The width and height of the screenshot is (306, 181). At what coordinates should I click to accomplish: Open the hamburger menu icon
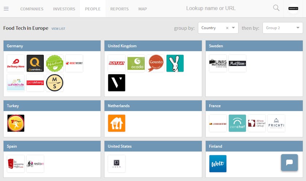tap(6, 9)
